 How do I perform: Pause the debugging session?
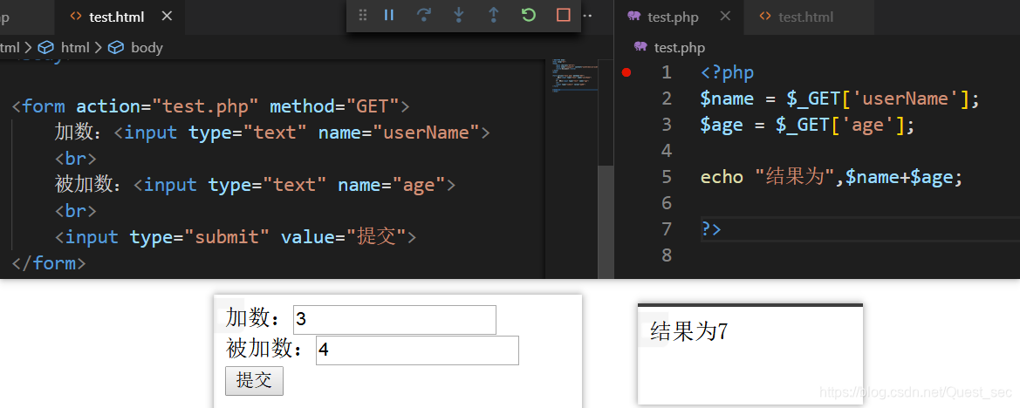click(389, 15)
